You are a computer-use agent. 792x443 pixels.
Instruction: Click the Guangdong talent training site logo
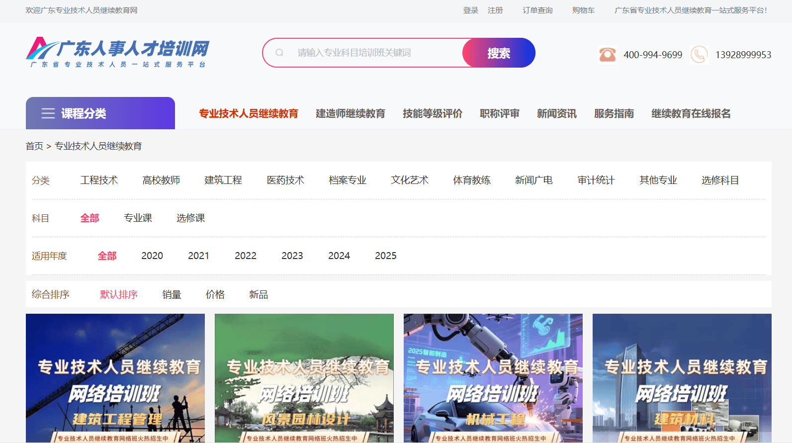tap(117, 52)
